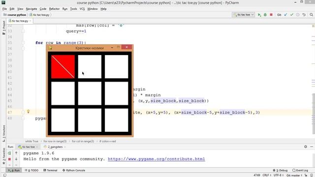Open the Tools menu
The width and height of the screenshot is (315, 177).
[73, 9]
